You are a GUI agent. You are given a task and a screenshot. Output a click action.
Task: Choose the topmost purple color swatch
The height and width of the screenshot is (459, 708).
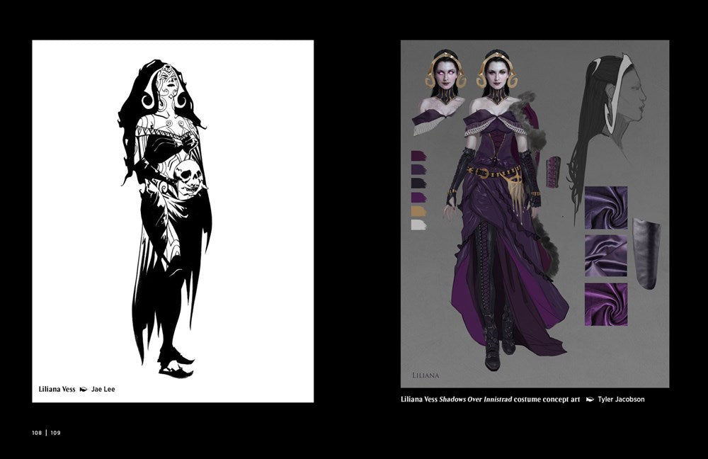[x=419, y=155]
